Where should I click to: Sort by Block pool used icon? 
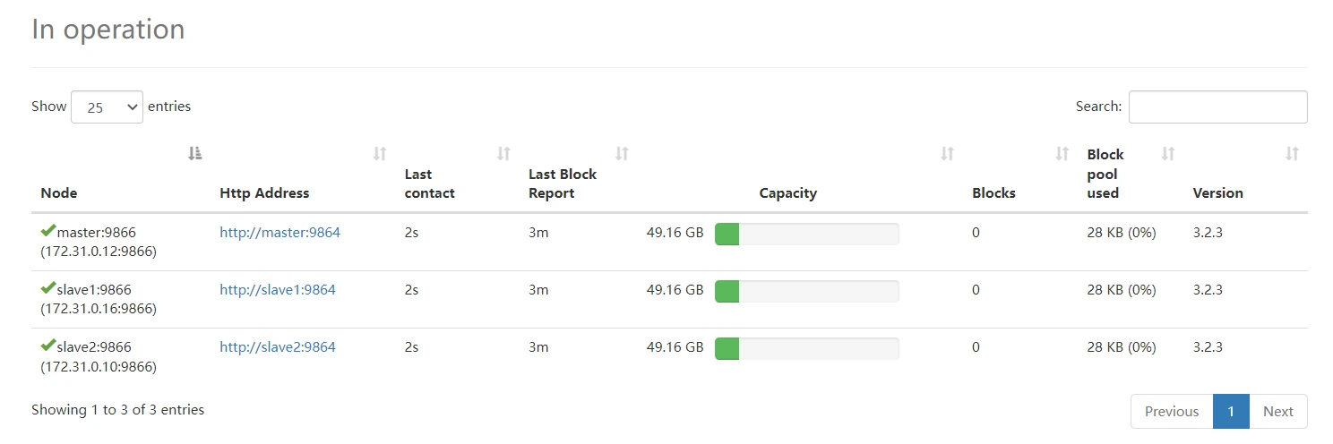(1168, 154)
